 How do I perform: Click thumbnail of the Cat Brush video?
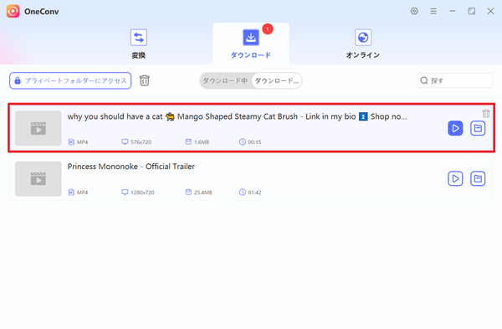38,128
